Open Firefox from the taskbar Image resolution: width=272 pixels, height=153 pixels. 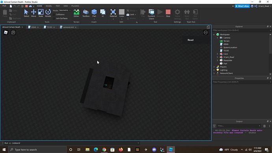click(121, 149)
